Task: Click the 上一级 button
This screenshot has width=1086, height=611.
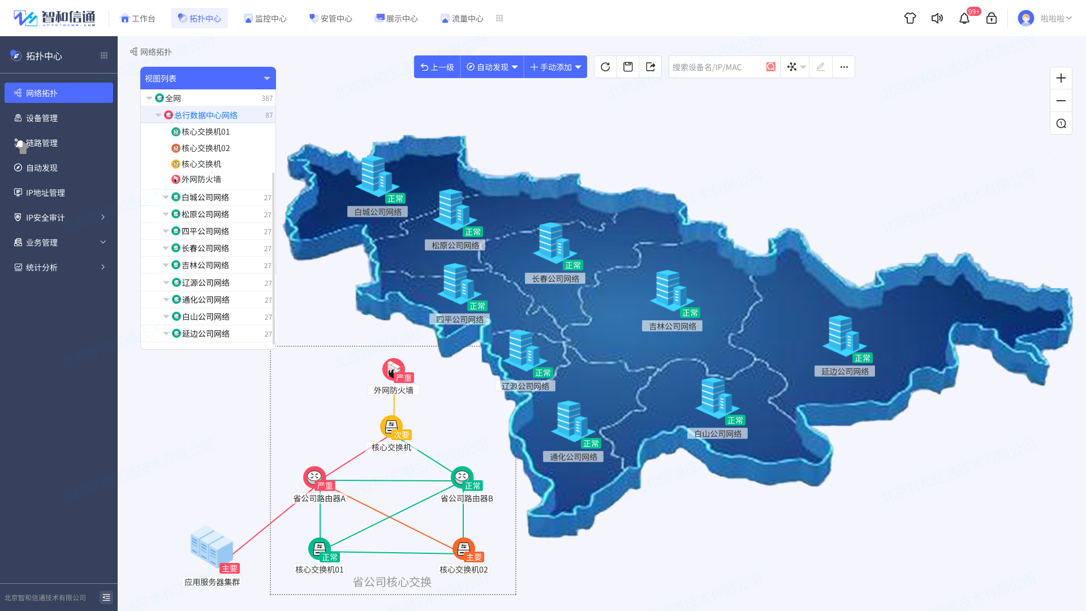Action: (437, 67)
